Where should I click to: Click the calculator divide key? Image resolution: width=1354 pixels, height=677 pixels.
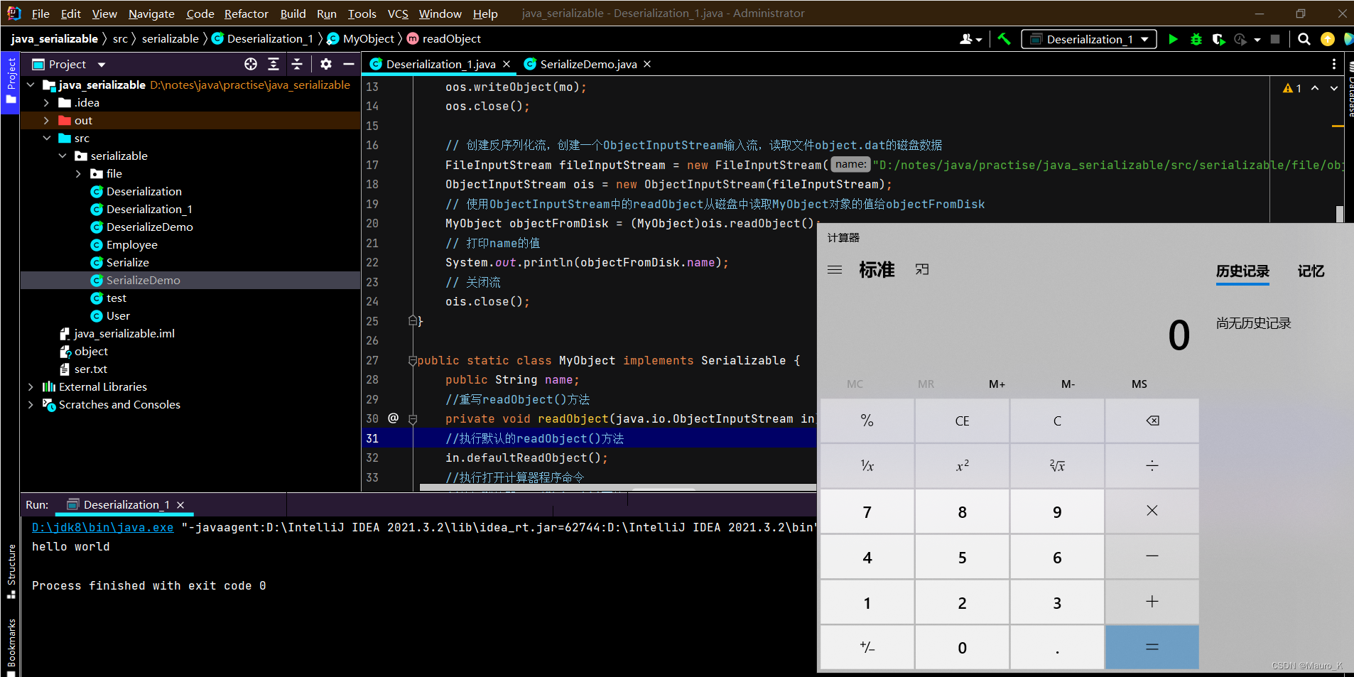(1152, 466)
